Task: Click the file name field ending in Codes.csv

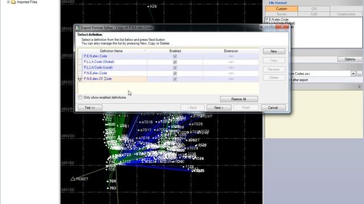Action: click(320, 74)
